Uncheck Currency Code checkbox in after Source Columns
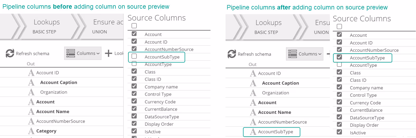The width and height of the screenshot is (416, 138). click(339, 102)
